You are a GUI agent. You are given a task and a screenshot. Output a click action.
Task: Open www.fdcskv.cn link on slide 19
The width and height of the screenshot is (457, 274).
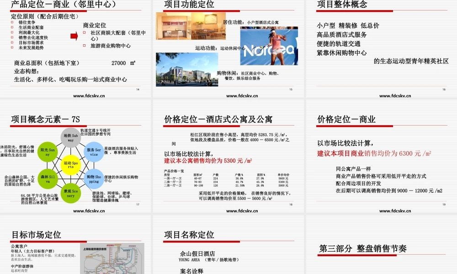[395, 211]
